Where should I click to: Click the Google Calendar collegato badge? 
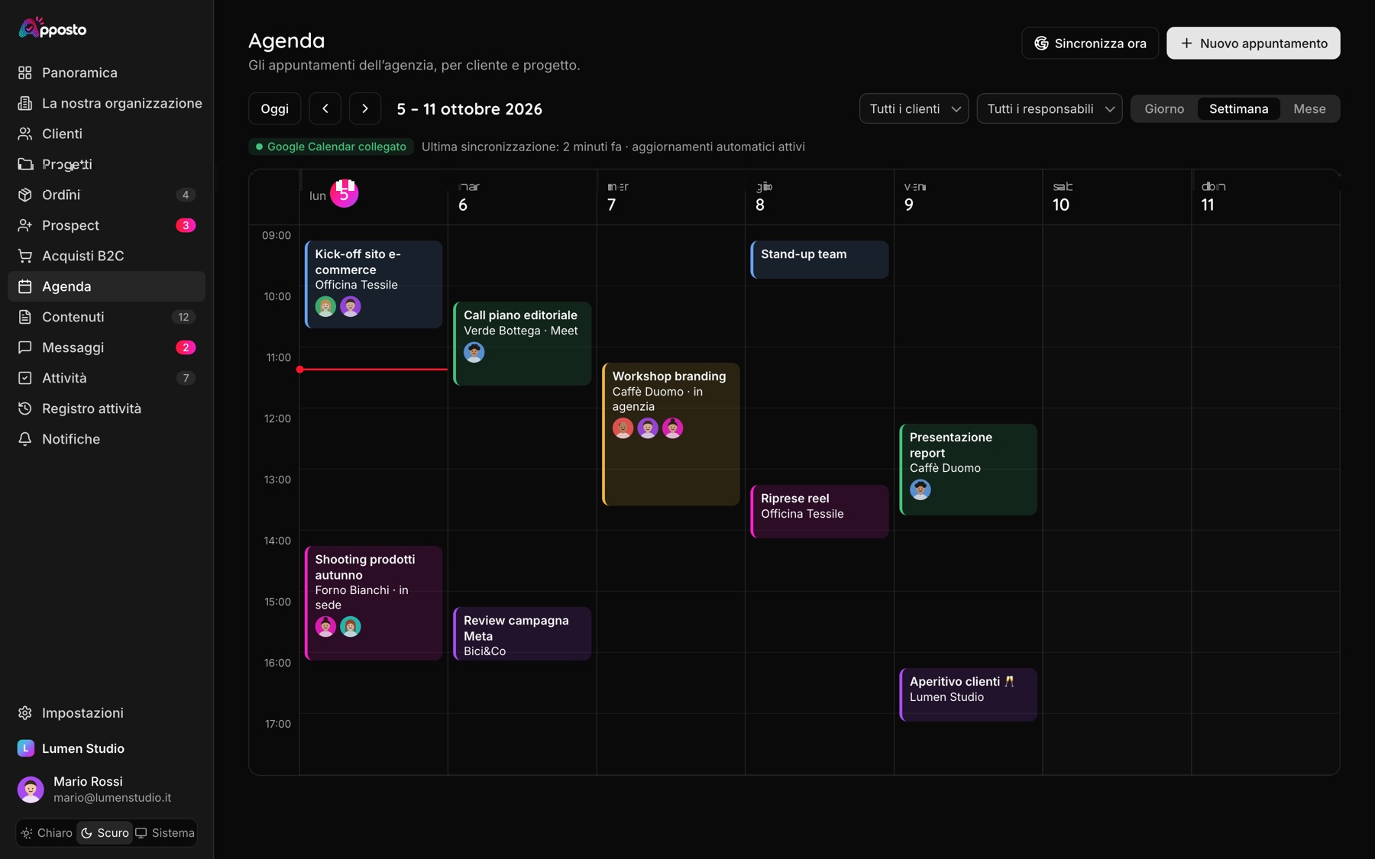[x=331, y=147]
